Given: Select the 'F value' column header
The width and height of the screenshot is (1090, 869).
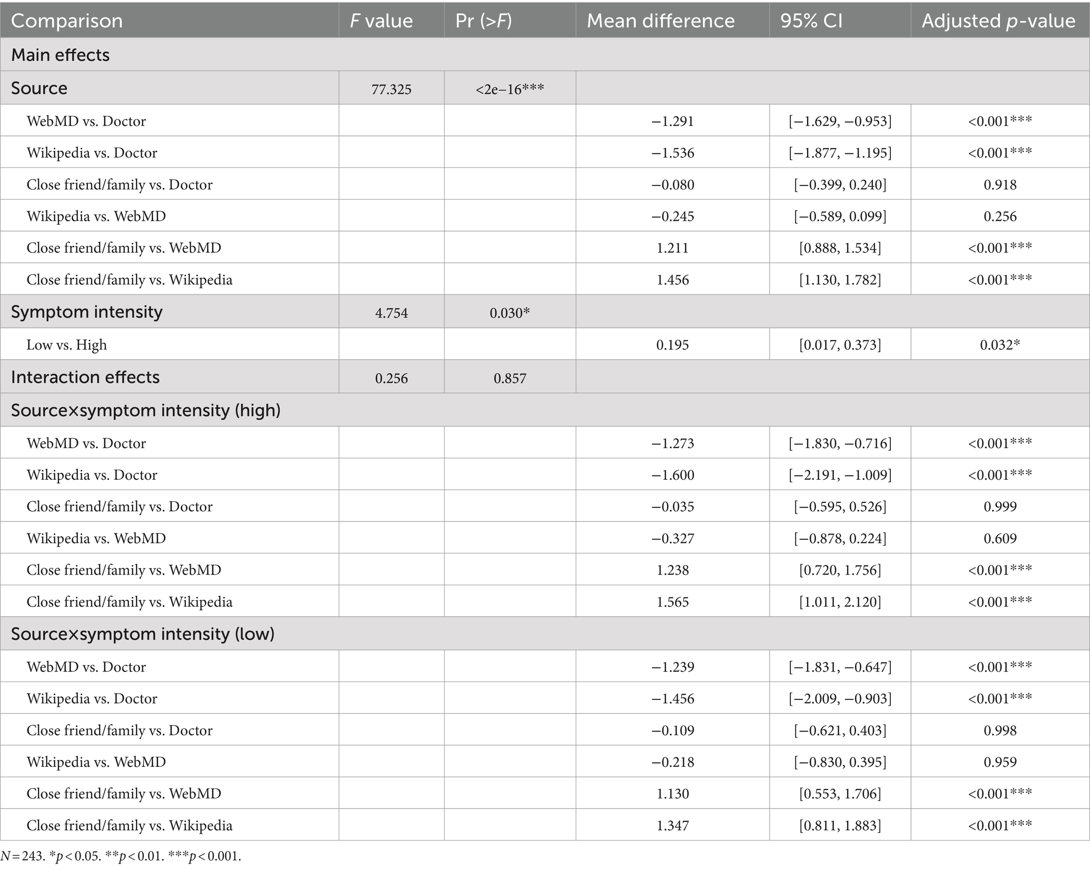Looking at the screenshot, I should tap(381, 21).
